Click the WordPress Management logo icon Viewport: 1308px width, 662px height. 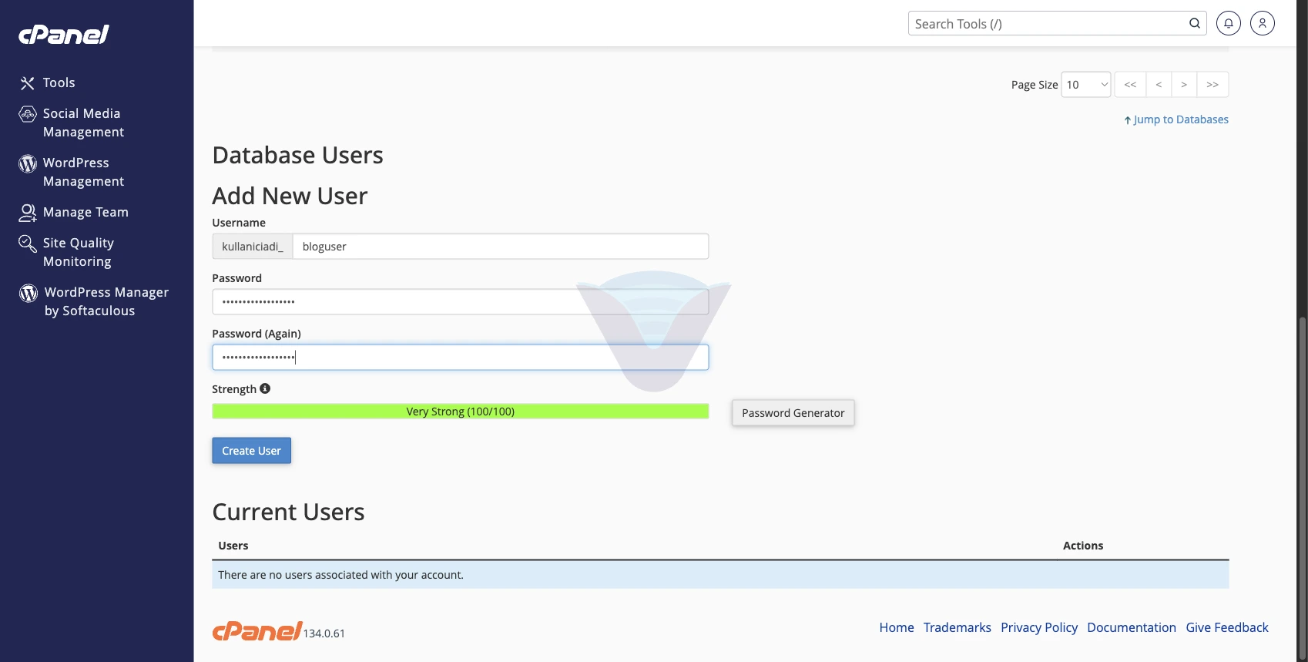(x=28, y=163)
